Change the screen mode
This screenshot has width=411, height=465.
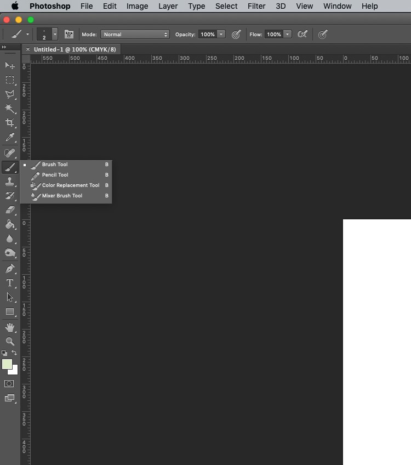(9, 398)
